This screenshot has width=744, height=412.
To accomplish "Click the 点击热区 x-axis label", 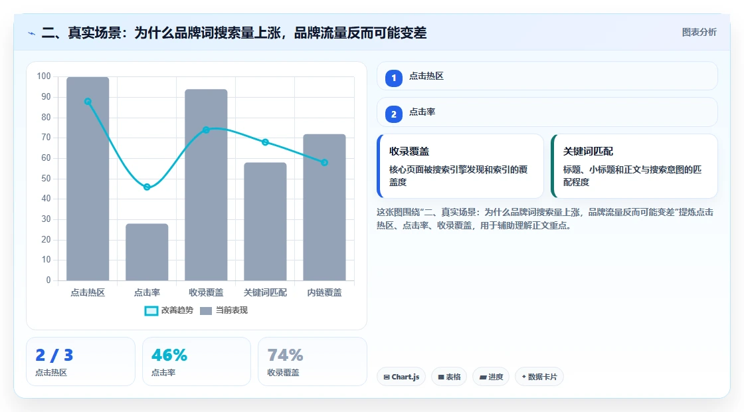I will click(x=88, y=293).
